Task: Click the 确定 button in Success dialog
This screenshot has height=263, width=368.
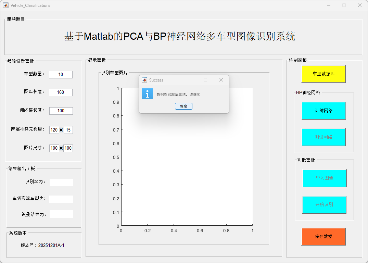Action: tap(183, 106)
